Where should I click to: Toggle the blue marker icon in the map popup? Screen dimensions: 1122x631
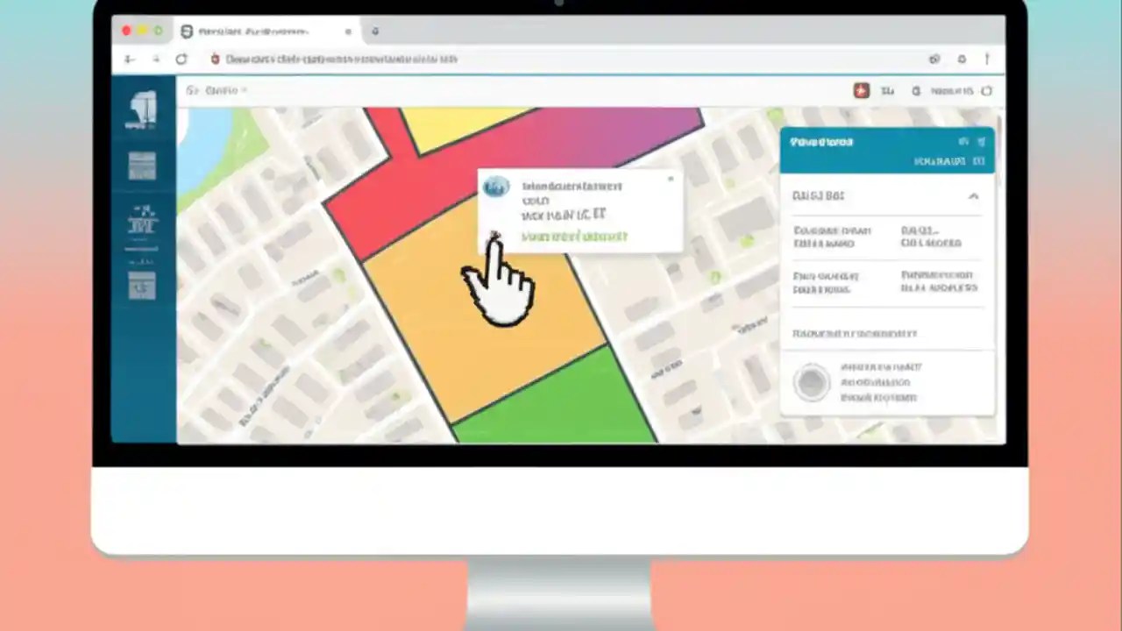pyautogui.click(x=496, y=187)
